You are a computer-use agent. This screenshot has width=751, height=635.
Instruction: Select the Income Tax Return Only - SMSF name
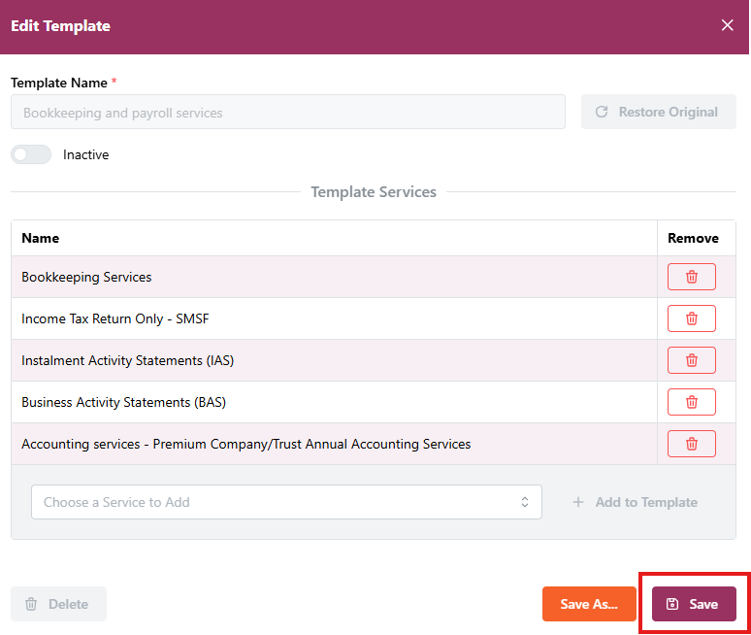110,318
